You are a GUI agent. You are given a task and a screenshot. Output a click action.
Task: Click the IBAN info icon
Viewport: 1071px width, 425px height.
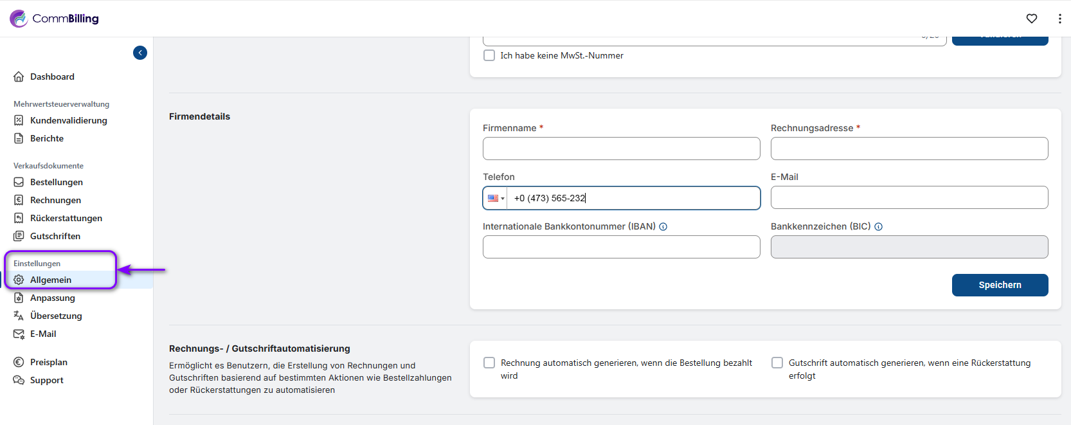[663, 227]
